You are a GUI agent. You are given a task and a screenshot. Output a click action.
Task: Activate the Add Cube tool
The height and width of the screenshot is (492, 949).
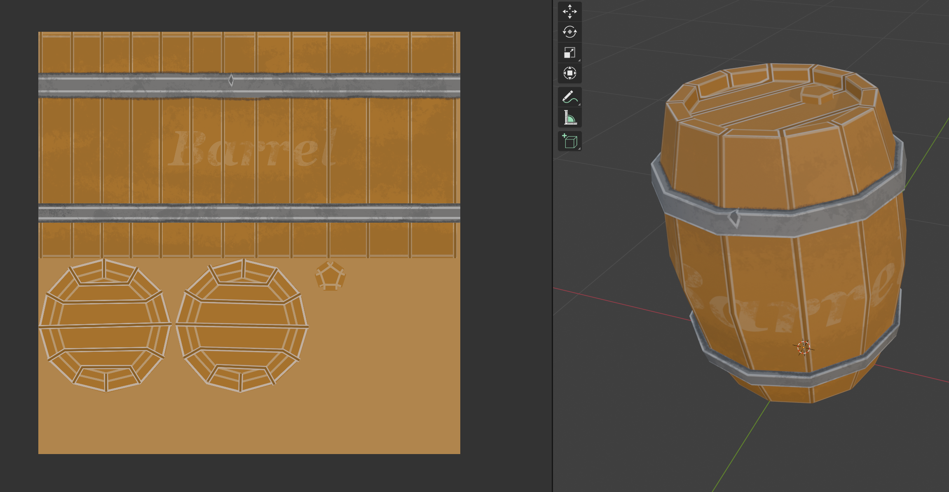[x=569, y=141]
